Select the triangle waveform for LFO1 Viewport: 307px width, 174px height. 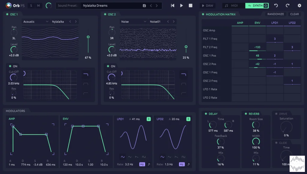130,157
